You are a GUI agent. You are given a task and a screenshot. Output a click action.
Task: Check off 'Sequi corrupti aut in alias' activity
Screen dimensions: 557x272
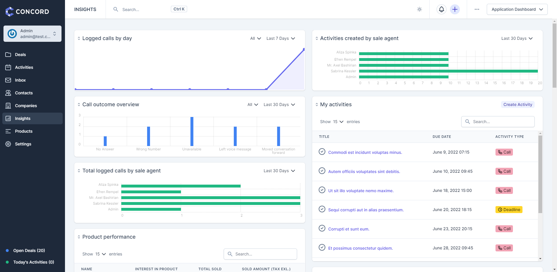click(322, 209)
